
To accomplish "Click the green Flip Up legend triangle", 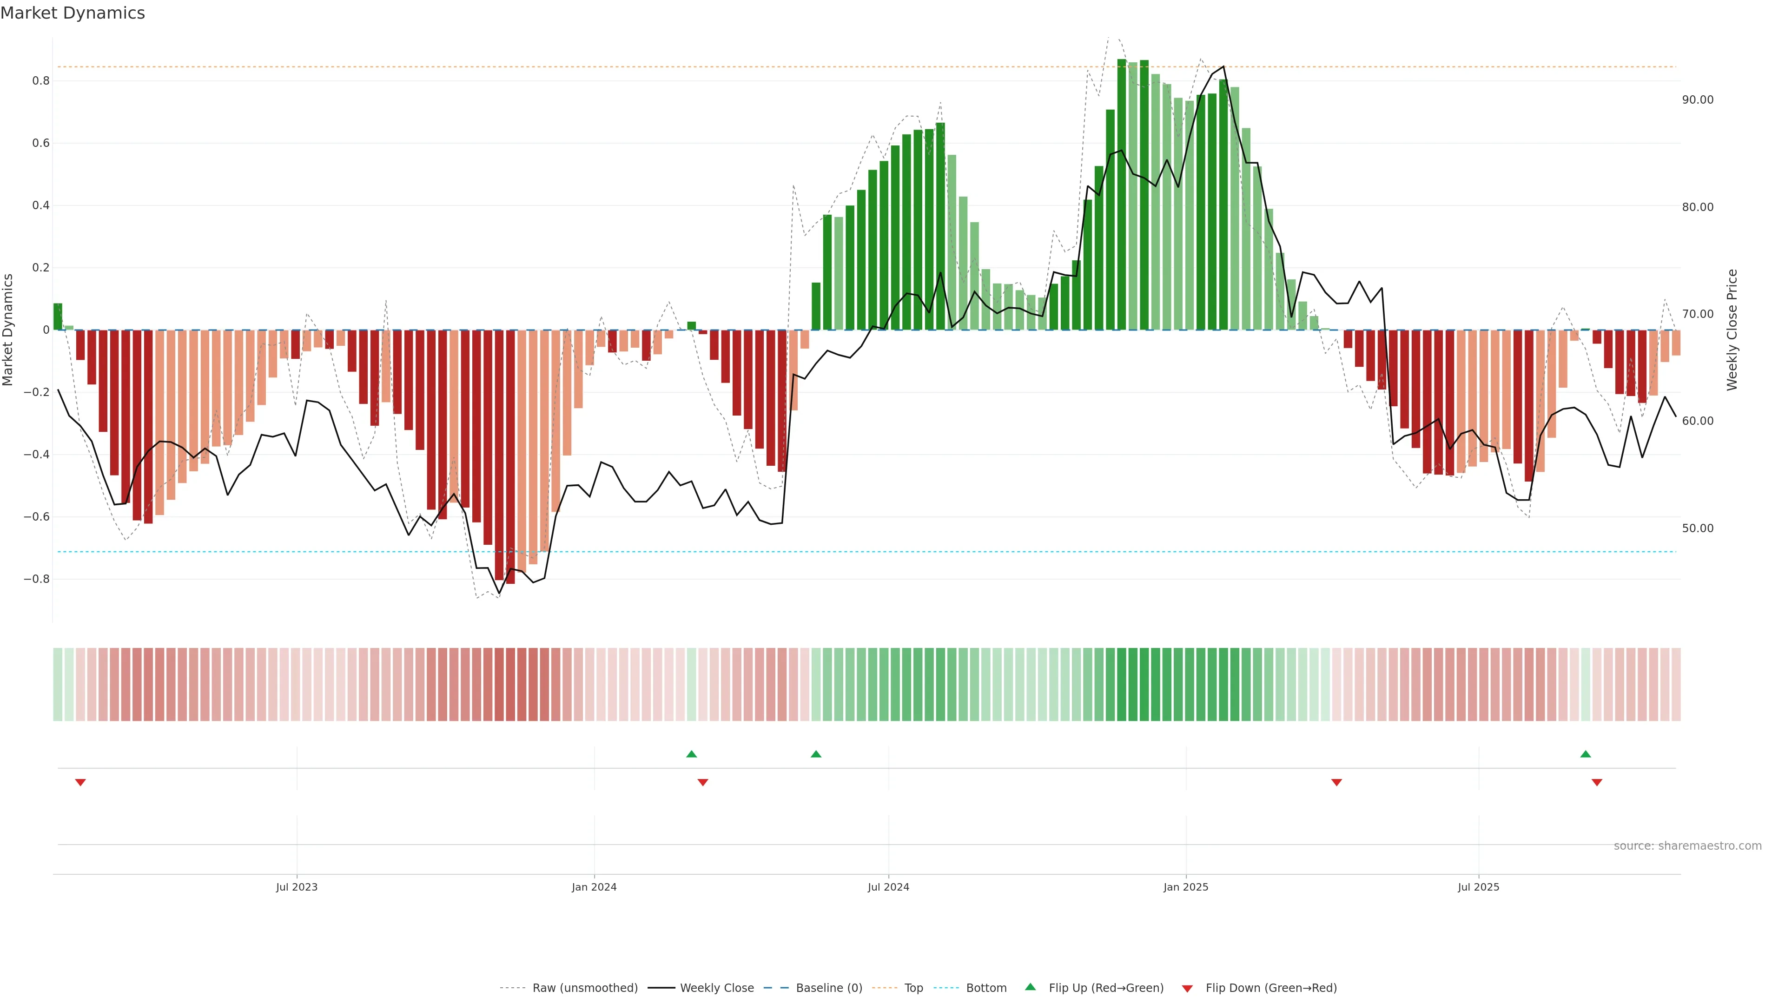I will pyautogui.click(x=1031, y=987).
